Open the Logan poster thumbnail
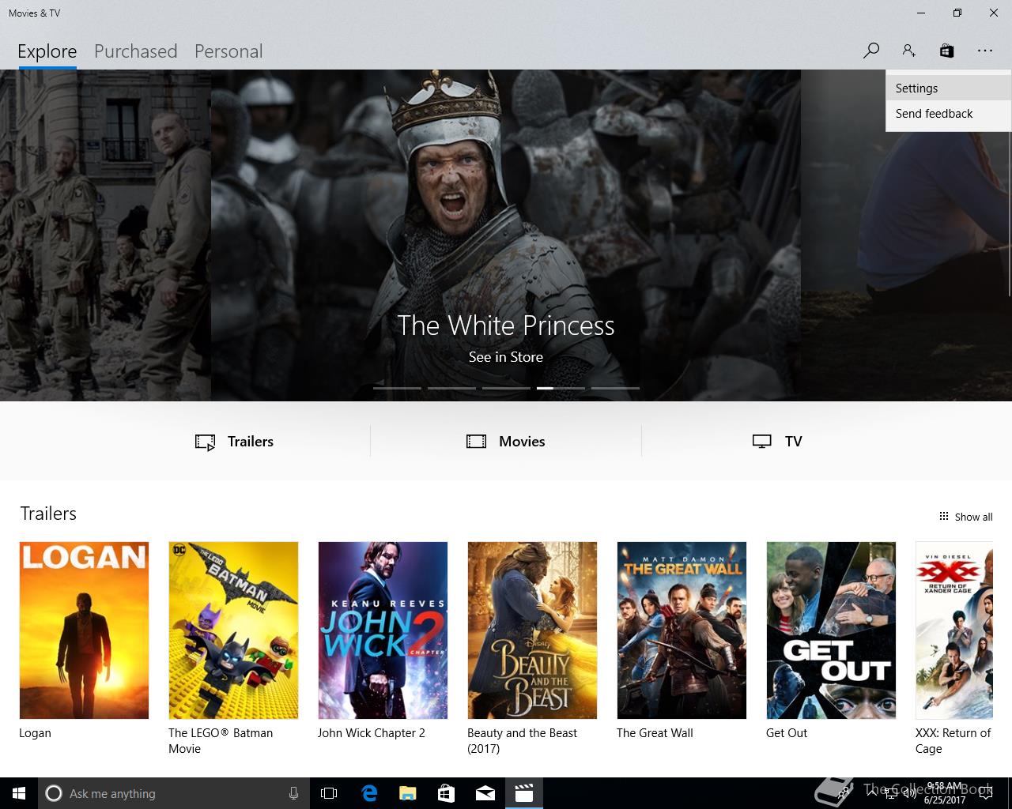 84,630
